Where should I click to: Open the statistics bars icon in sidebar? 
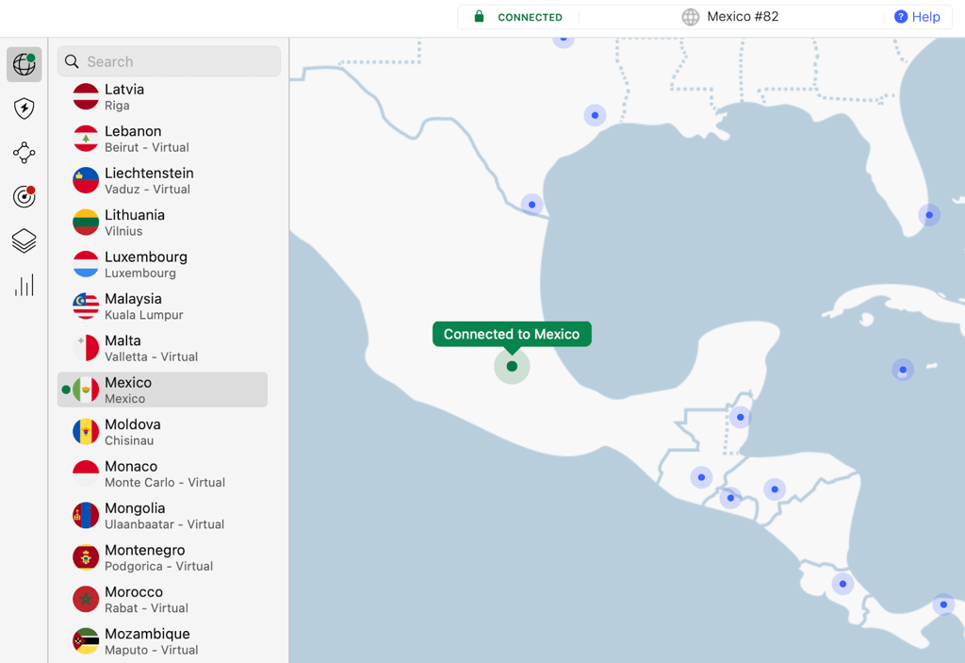[24, 285]
